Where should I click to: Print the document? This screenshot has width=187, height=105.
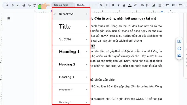coord(24,5)
